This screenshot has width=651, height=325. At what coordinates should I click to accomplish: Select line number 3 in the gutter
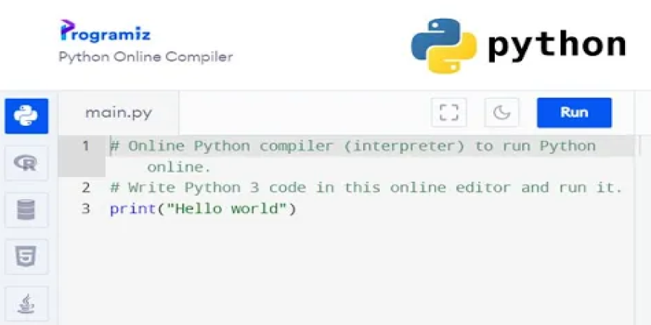pos(85,209)
